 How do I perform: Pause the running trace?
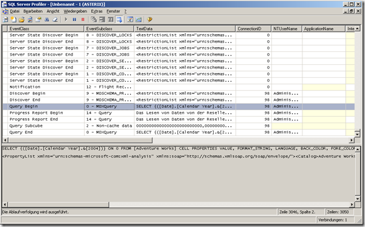[x=74, y=20]
